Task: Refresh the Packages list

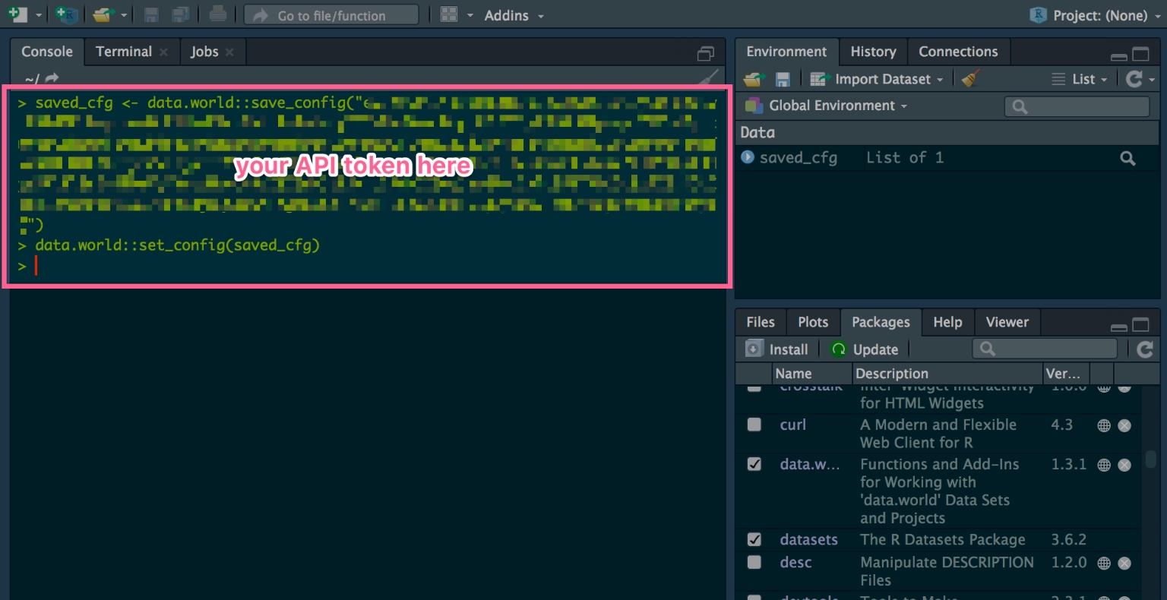Action: pyautogui.click(x=1145, y=349)
